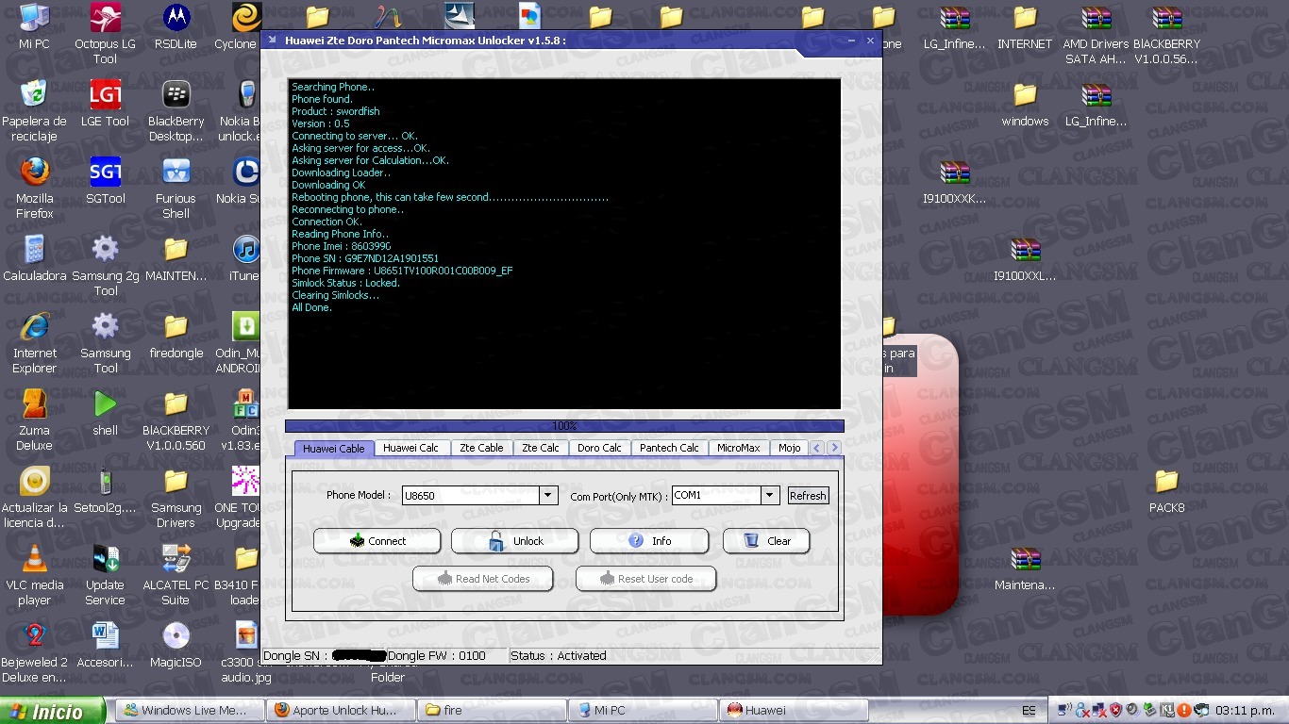Click the Phone Firmware log line
The width and height of the screenshot is (1289, 724).
click(402, 271)
